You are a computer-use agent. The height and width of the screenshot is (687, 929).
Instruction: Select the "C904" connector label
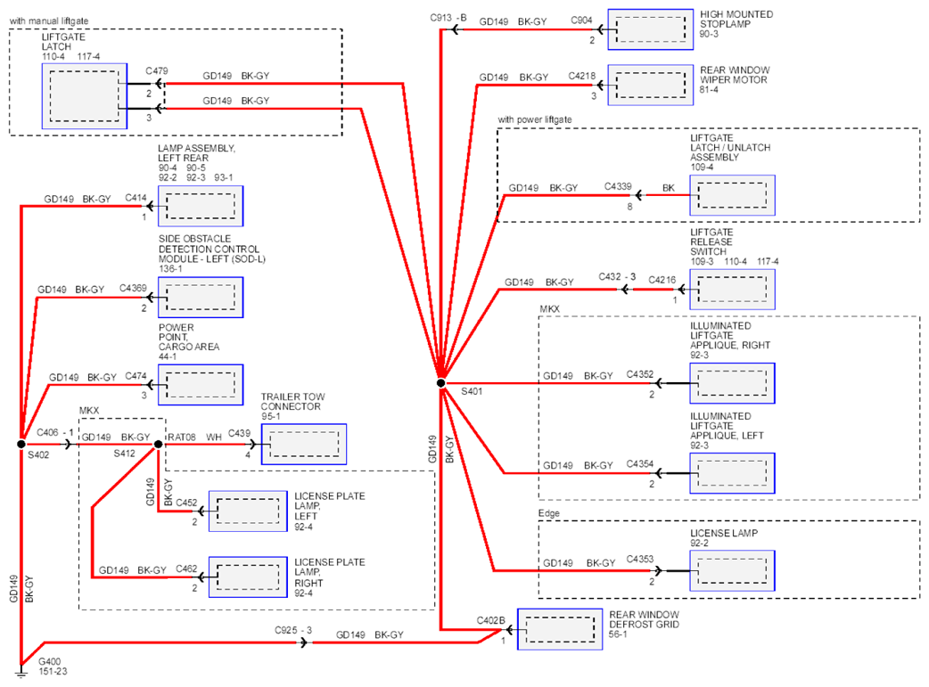581,20
